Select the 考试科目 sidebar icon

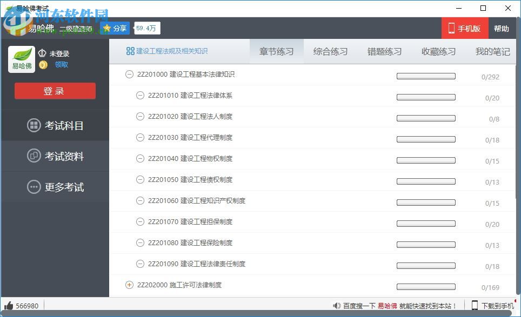pyautogui.click(x=34, y=125)
